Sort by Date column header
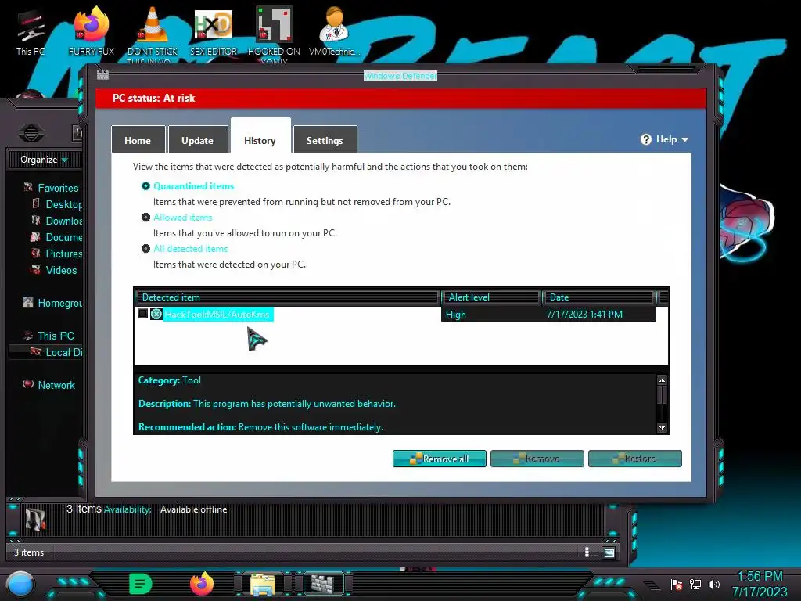The width and height of the screenshot is (801, 601). tap(599, 297)
